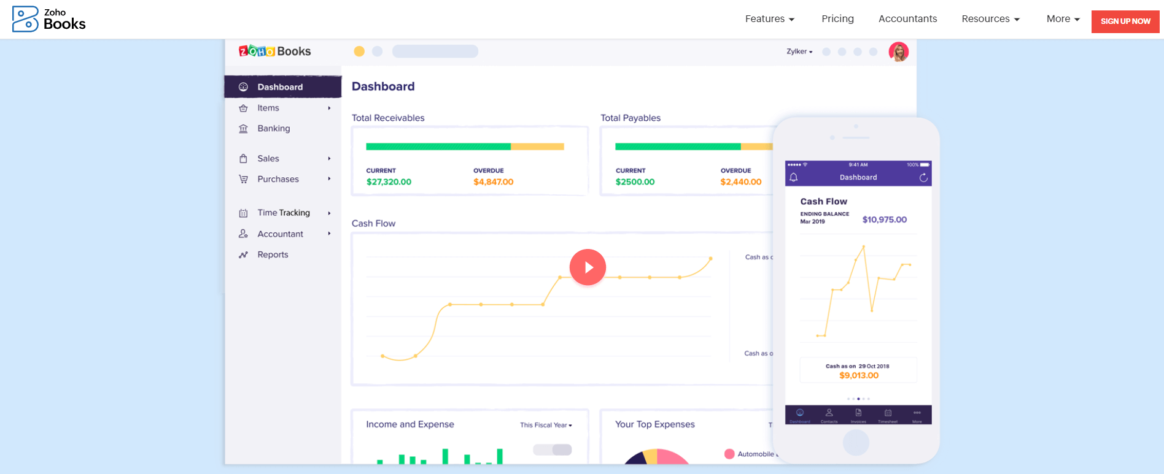The width and height of the screenshot is (1164, 474).
Task: Click the notification bell on phone
Action: click(793, 177)
